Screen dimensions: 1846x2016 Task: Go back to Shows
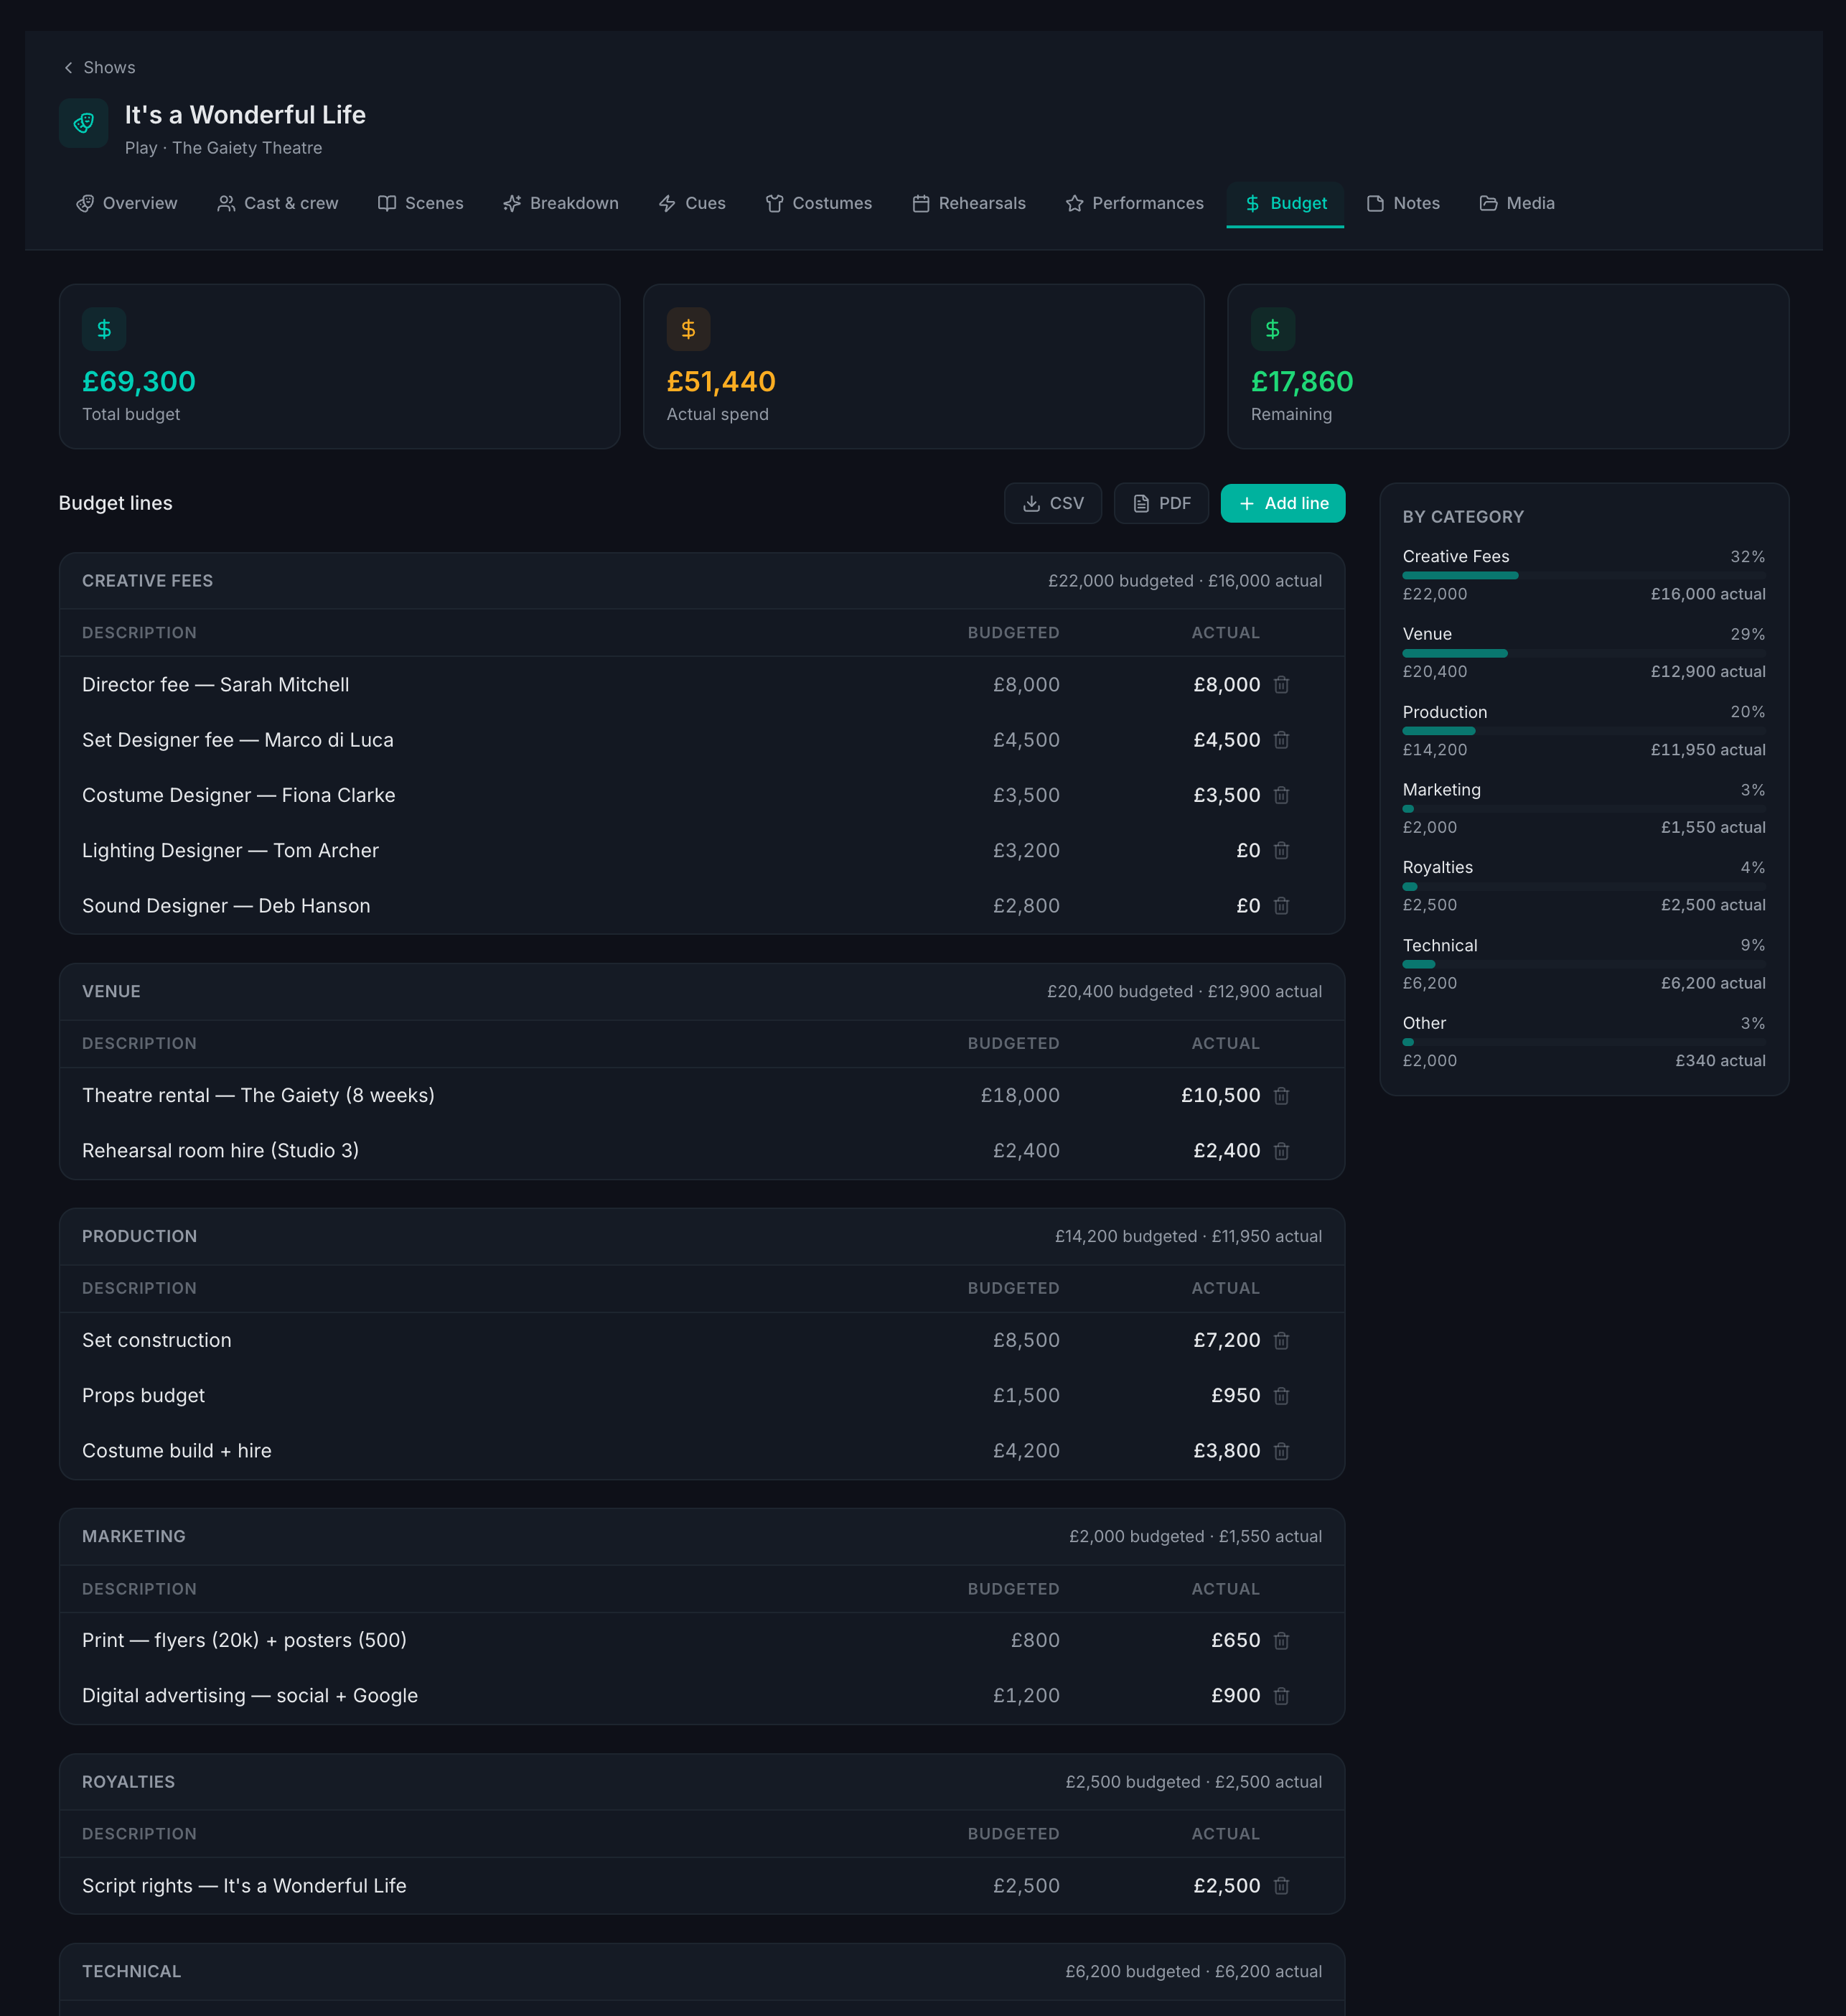coord(99,67)
